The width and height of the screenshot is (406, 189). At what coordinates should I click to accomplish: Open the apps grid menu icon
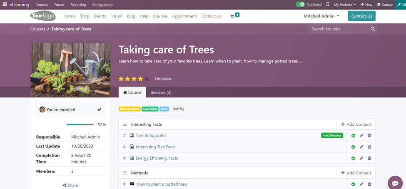[x=5, y=5]
